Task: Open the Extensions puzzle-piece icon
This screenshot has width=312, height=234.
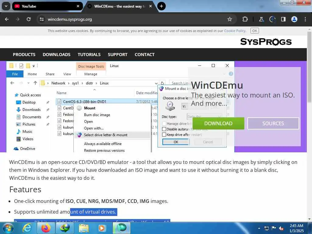Action: pos(245,19)
